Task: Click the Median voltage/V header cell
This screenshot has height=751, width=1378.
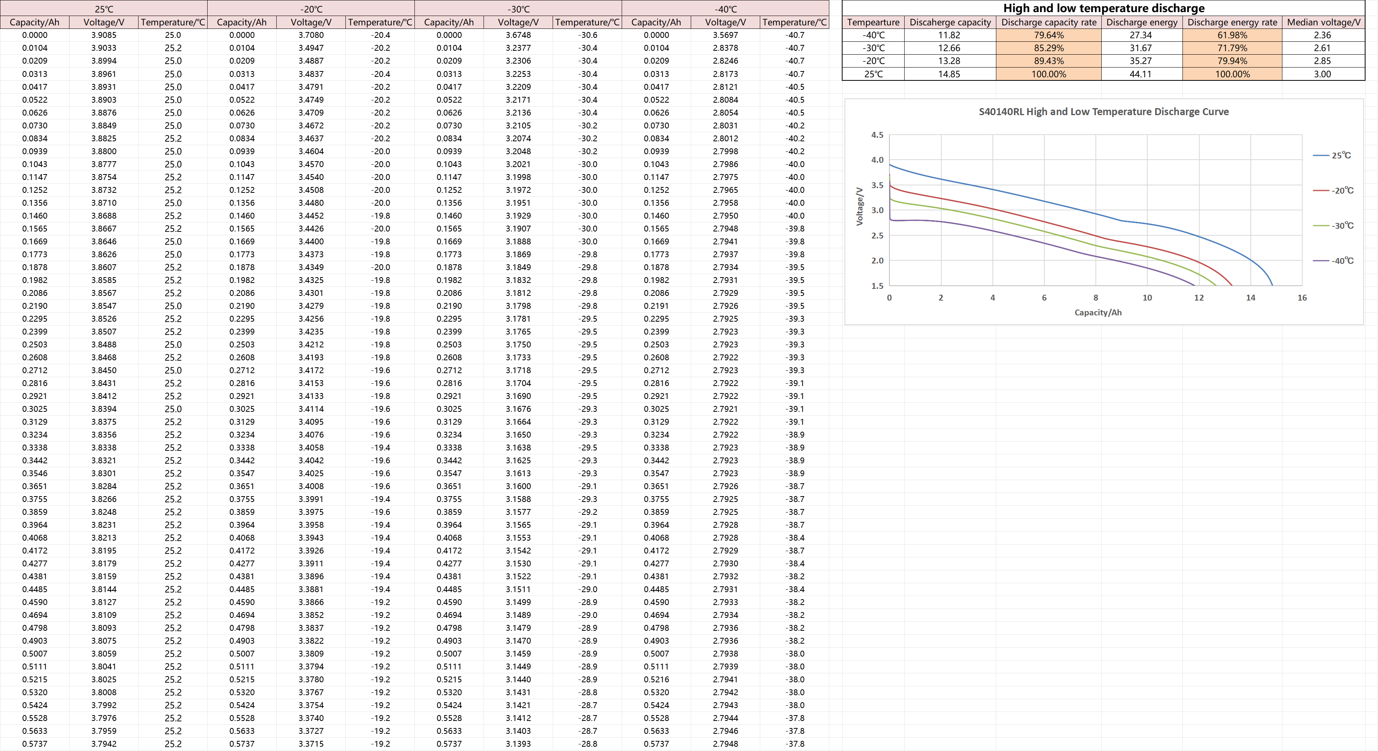Action: [x=1323, y=23]
